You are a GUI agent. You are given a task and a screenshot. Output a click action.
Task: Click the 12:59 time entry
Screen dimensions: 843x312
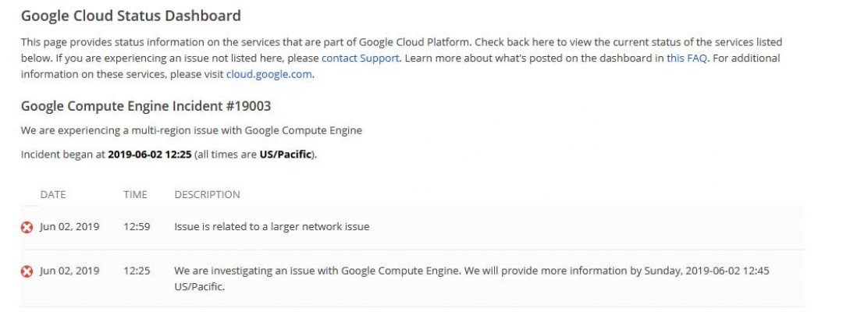137,227
